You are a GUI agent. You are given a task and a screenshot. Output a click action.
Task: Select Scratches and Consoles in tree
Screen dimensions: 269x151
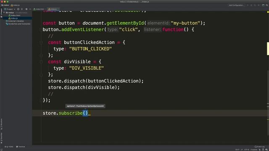coord(18,24)
